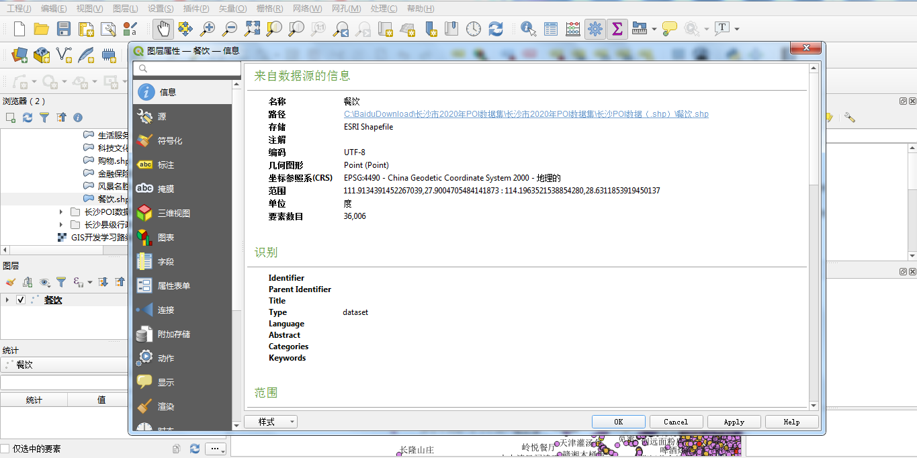Open the 图层(L) menu

[x=126, y=9]
